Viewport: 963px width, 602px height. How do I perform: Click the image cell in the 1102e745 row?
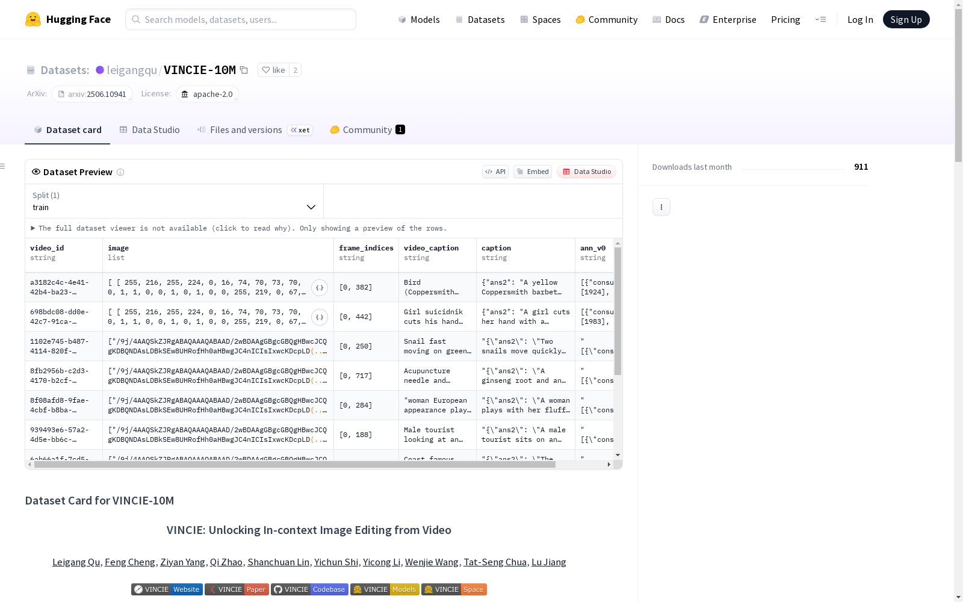218,346
